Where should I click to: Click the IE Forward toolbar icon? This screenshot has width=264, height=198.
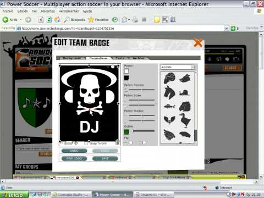pyautogui.click(x=28, y=20)
